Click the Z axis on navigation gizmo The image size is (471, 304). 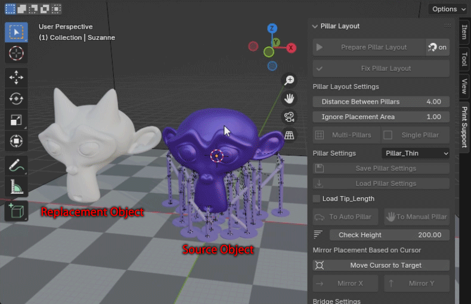(x=272, y=29)
